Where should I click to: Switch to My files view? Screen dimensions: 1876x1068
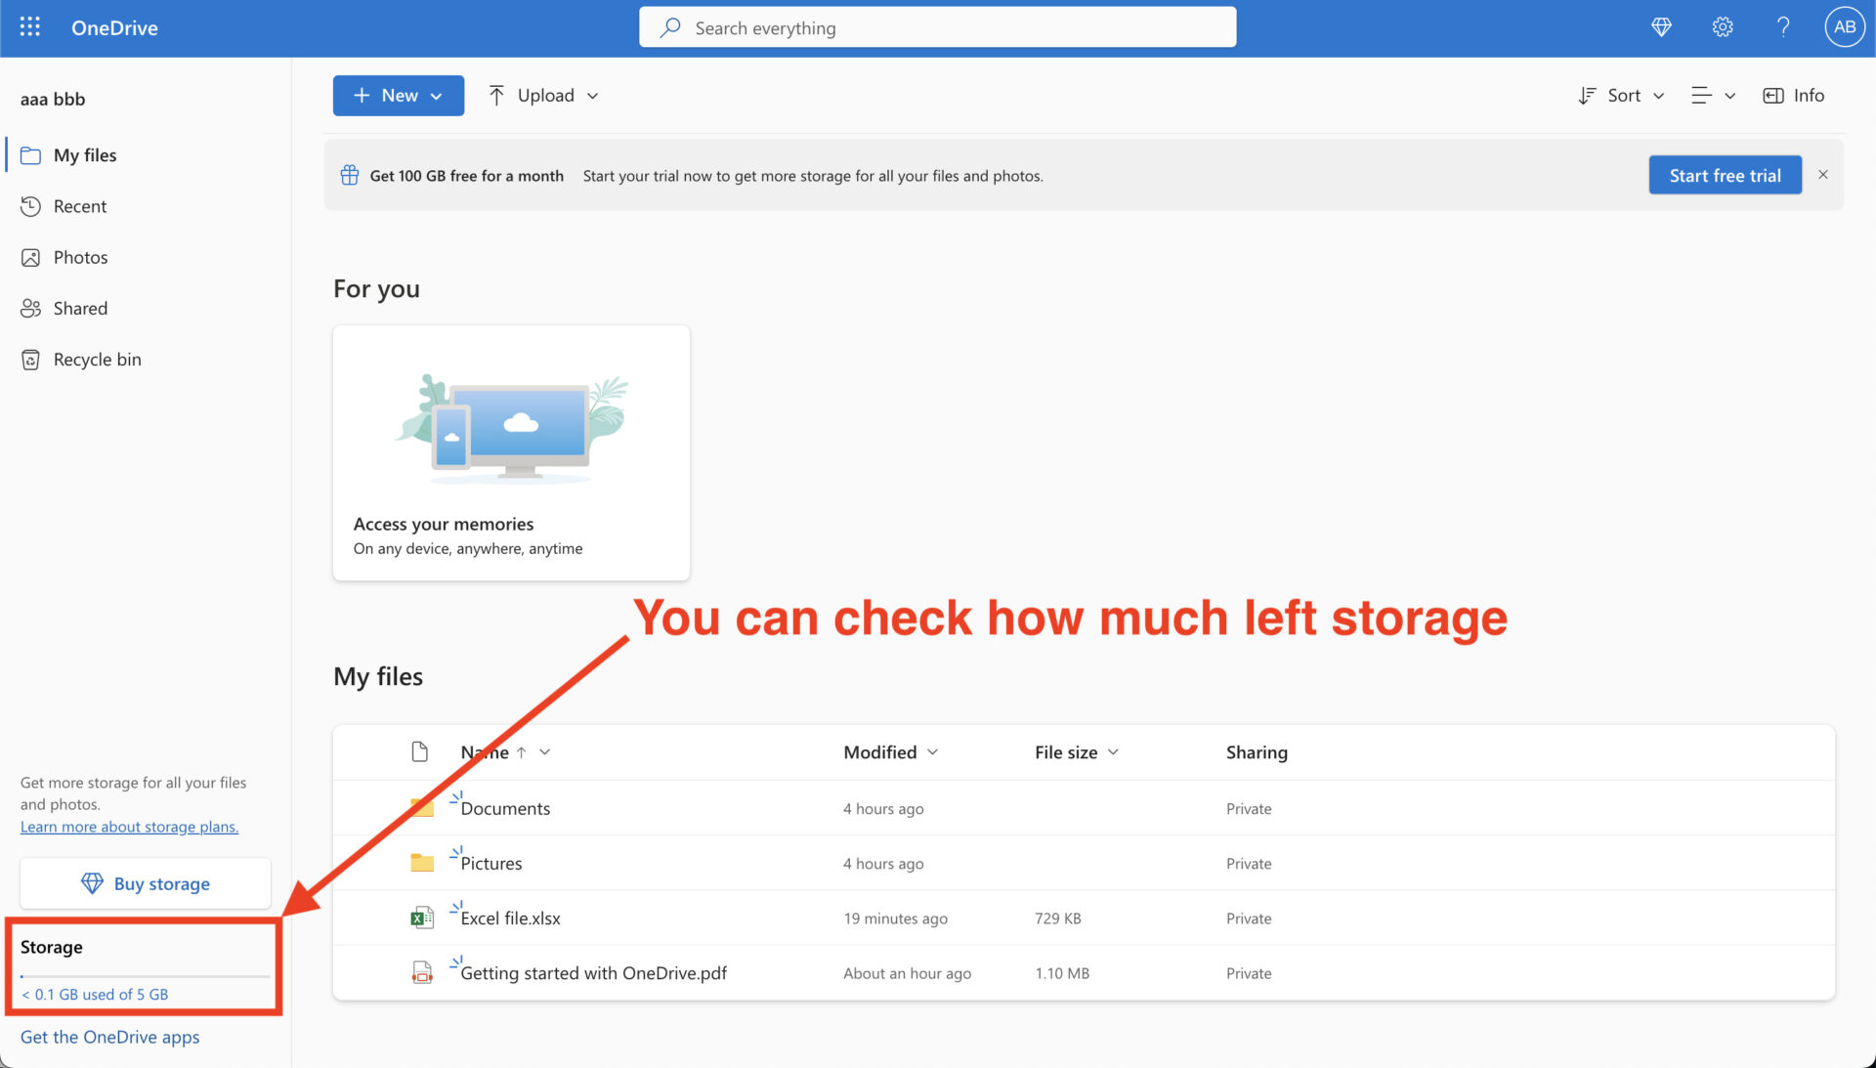85,154
